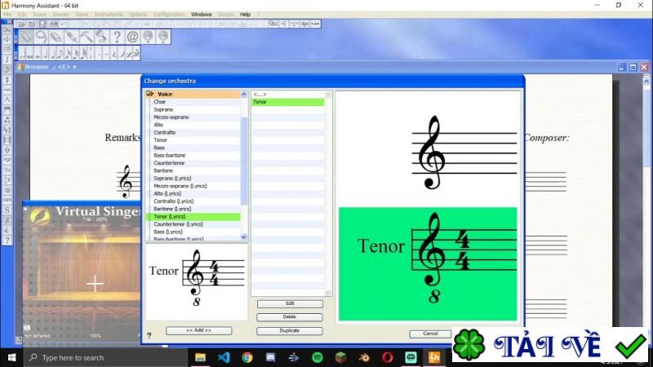Click the Delete button
653x367 pixels.
pos(290,317)
